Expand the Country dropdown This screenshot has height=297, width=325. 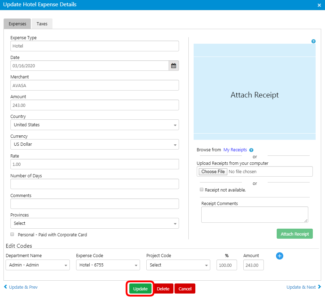(95, 125)
